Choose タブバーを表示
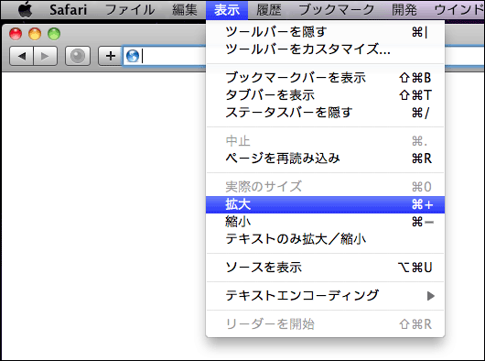Viewport: 485px width, 361px height. (325, 95)
